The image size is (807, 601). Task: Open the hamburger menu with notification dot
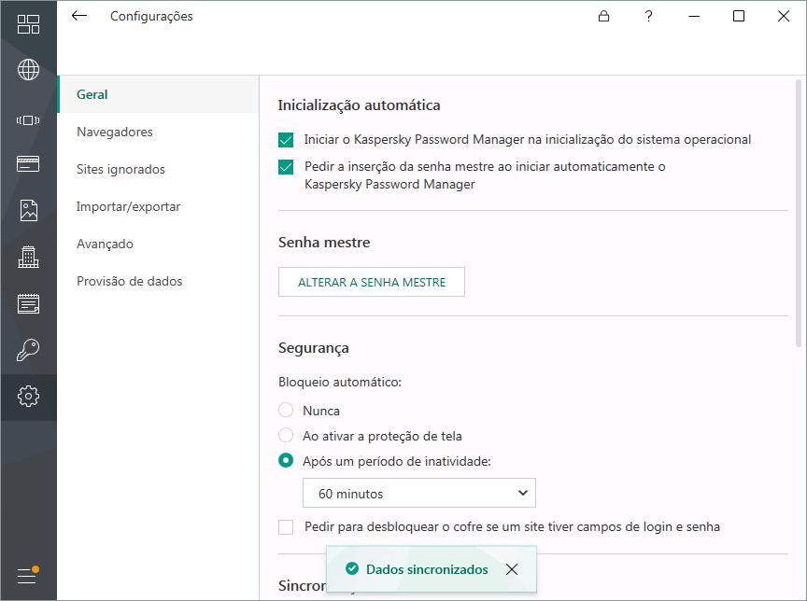click(x=28, y=575)
